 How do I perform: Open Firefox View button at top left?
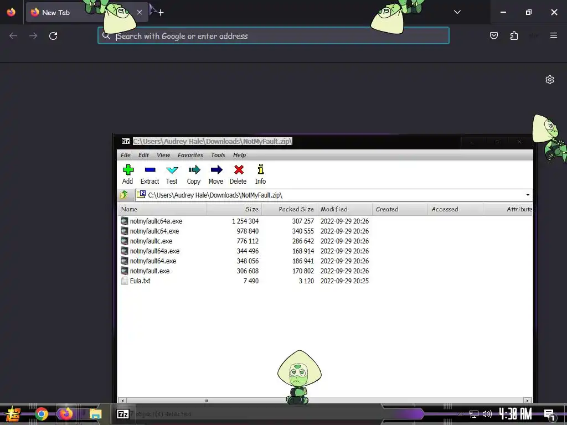click(11, 12)
